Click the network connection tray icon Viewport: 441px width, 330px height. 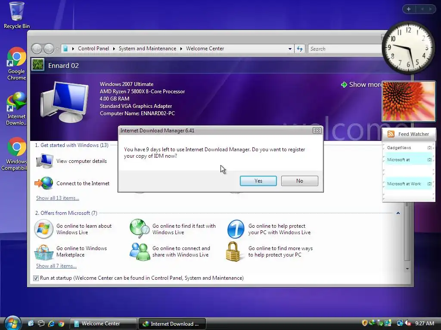coord(400,323)
